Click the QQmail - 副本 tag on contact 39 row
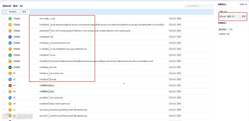The image size is (249, 121). (x=175, y=97)
